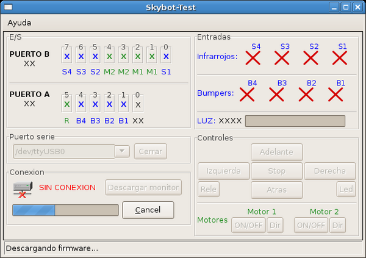Maximize the Skybot-Test window
The width and height of the screenshot is (366, 258).
(345, 7)
